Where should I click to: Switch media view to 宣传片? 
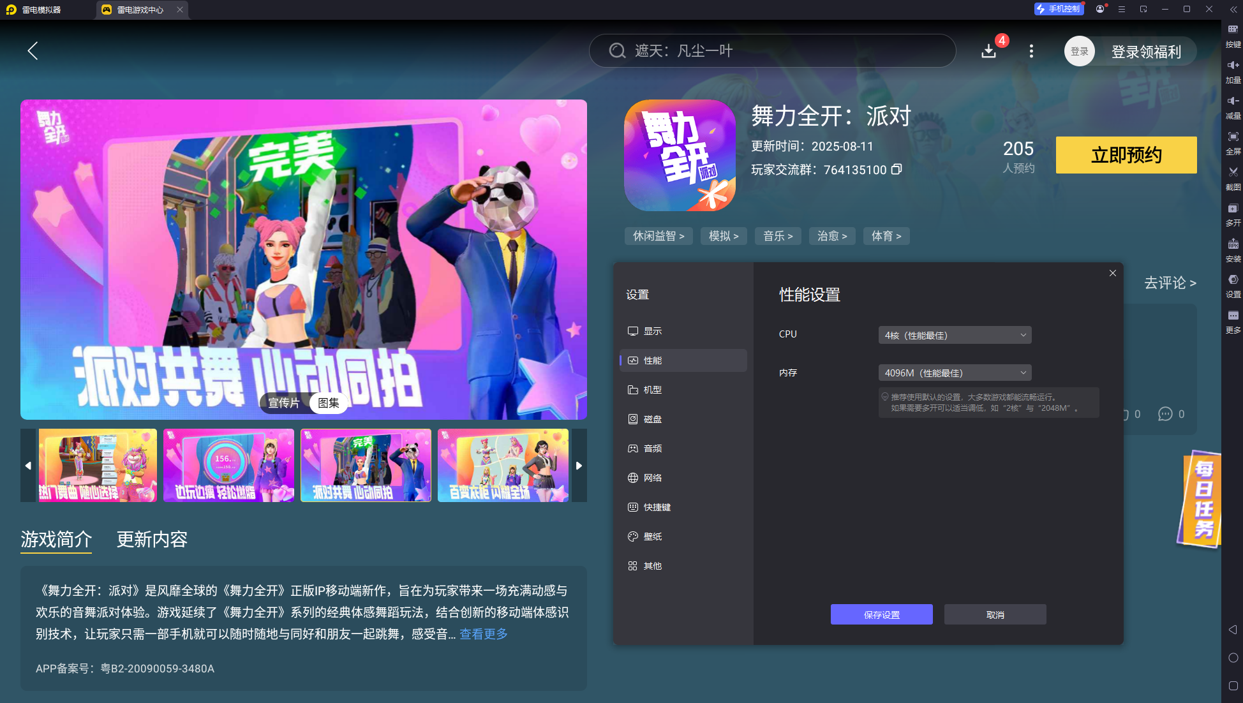click(285, 403)
